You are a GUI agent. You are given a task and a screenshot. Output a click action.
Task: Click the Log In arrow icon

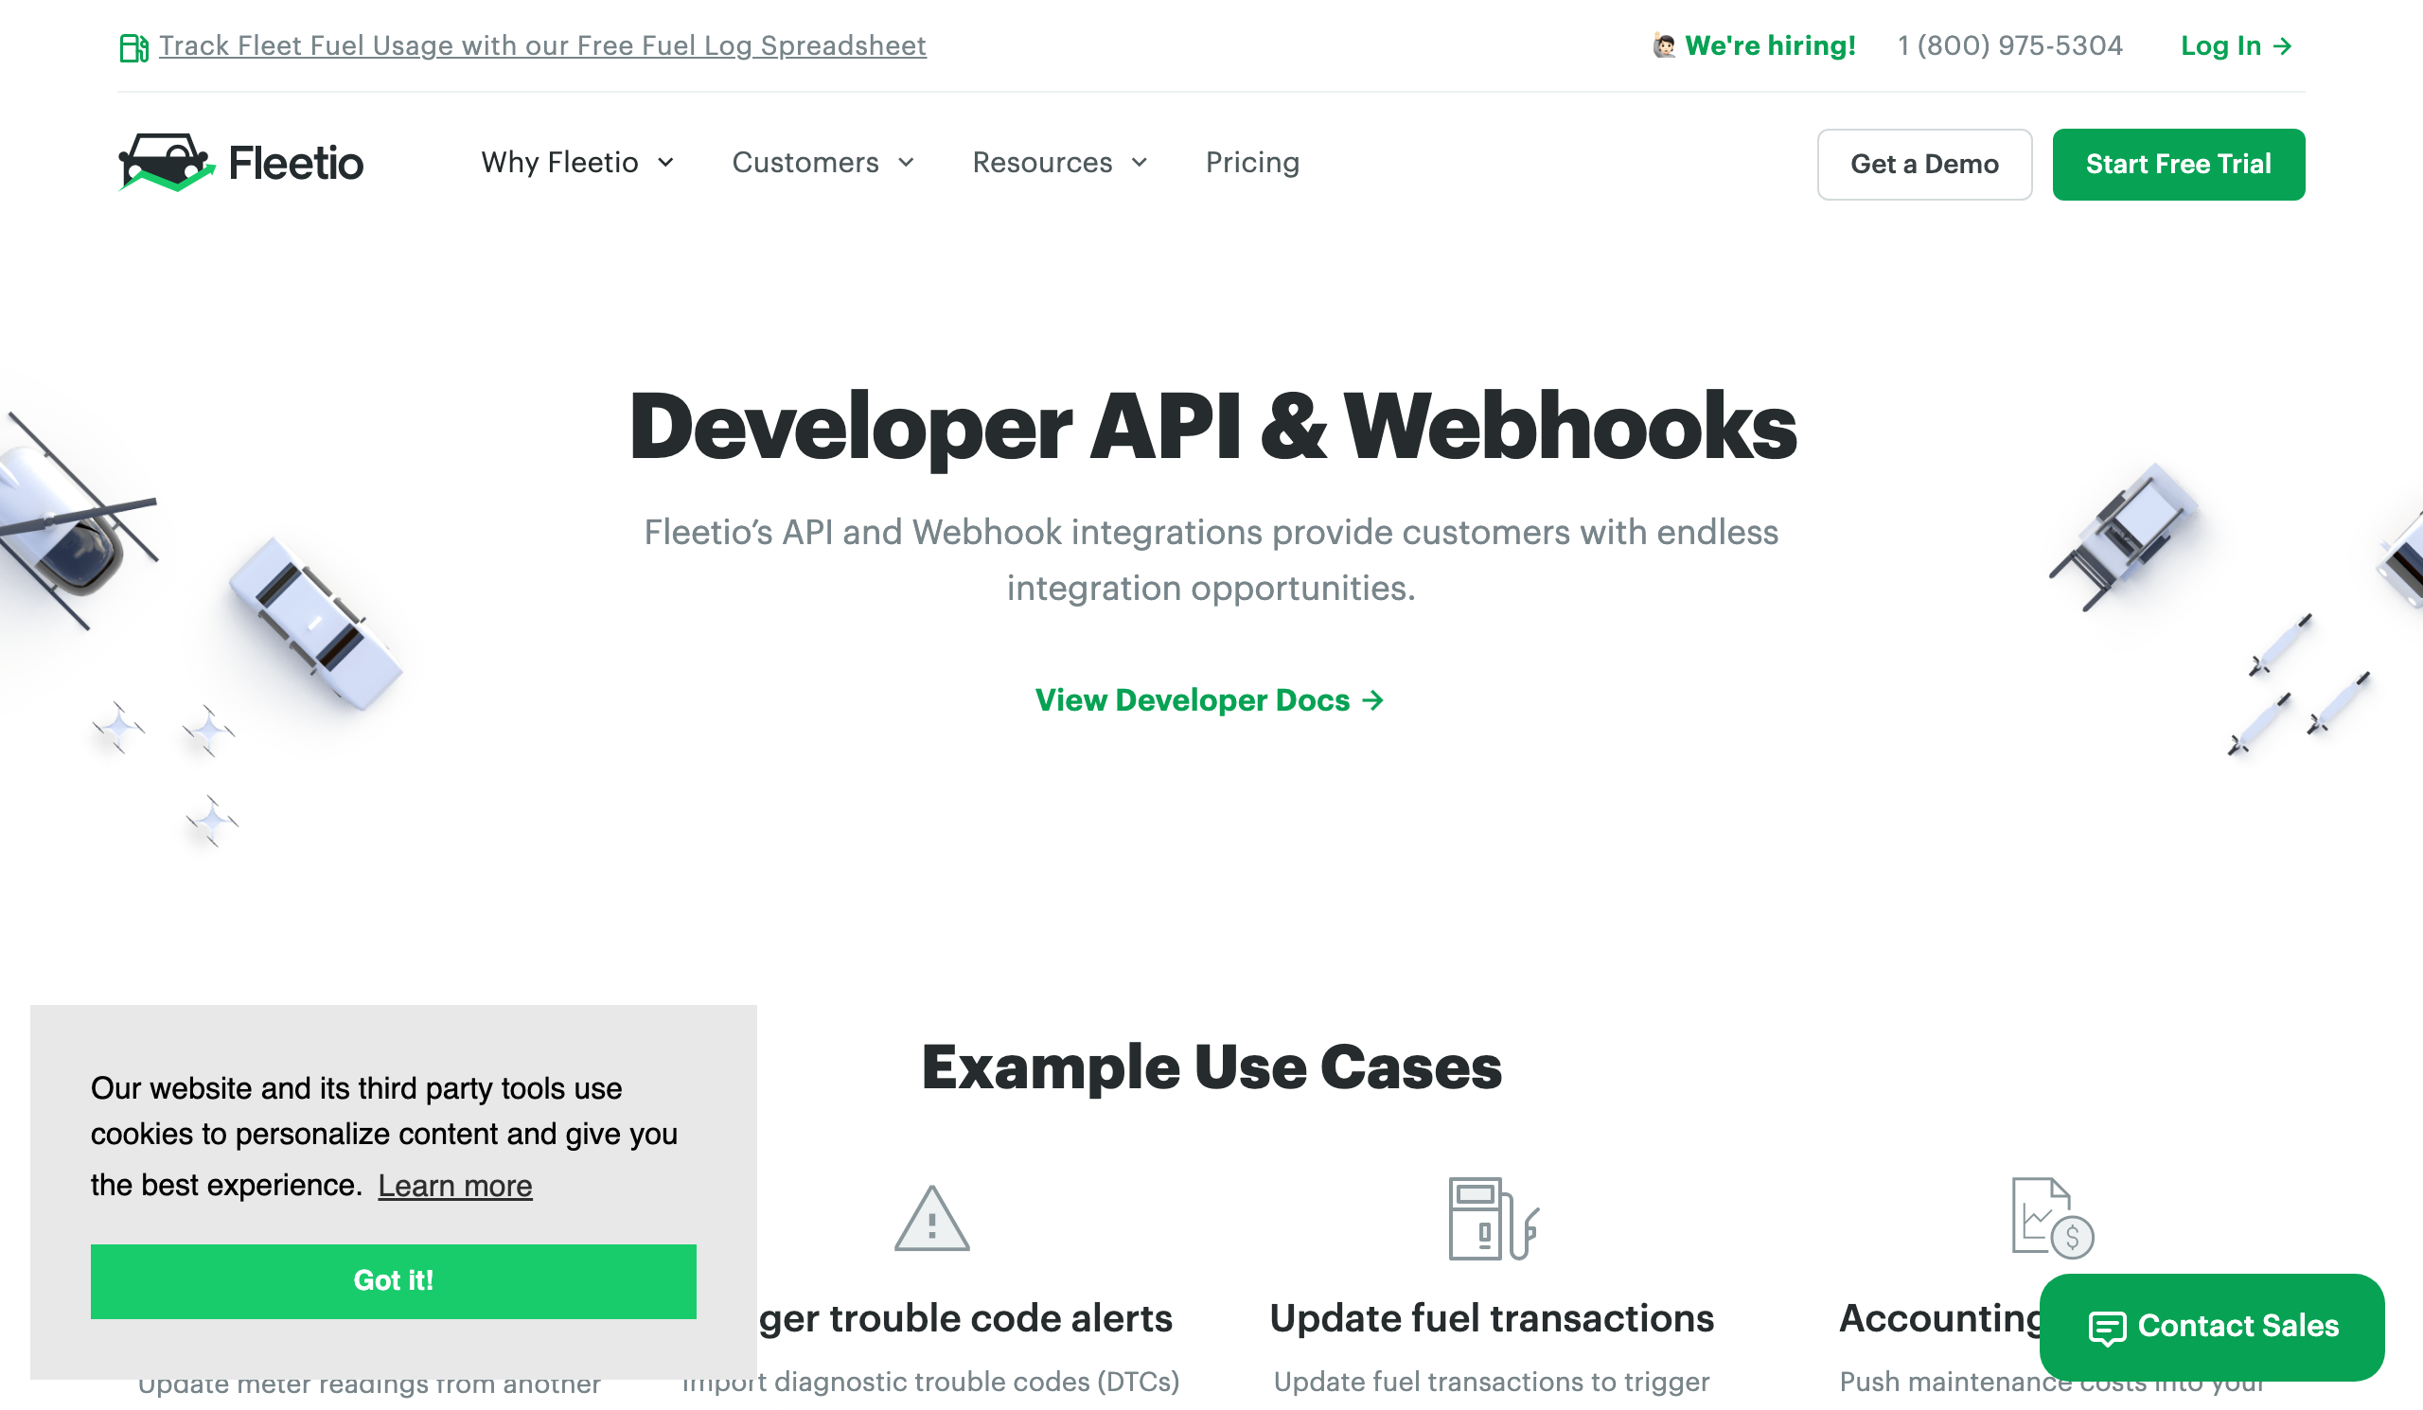[2283, 46]
